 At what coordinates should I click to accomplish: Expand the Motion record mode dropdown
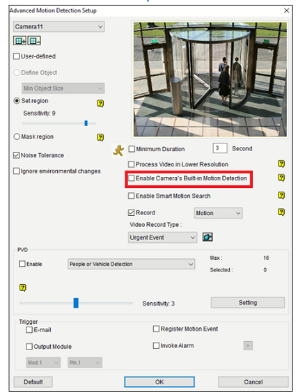218,213
